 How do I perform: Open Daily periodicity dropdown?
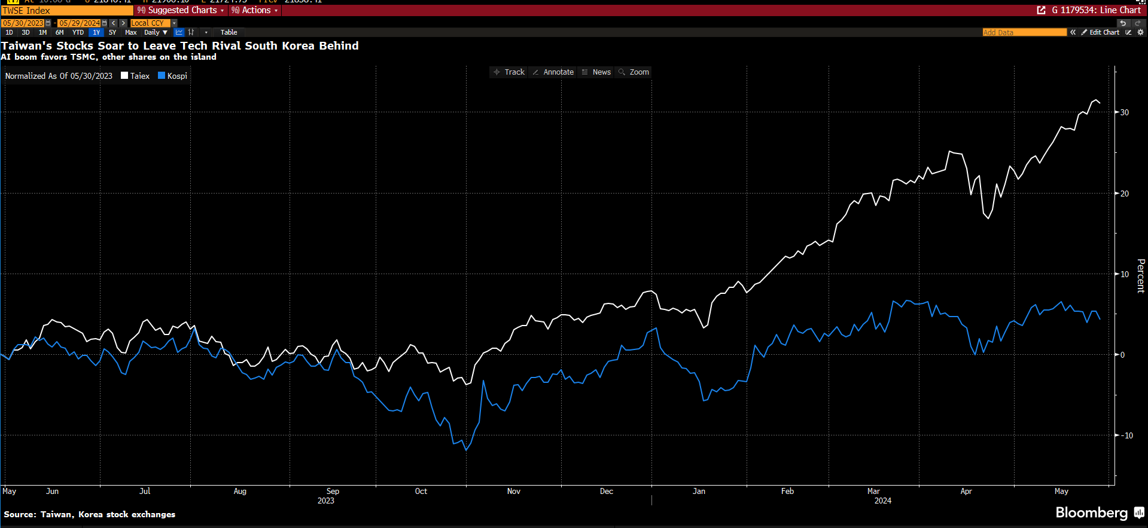156,32
